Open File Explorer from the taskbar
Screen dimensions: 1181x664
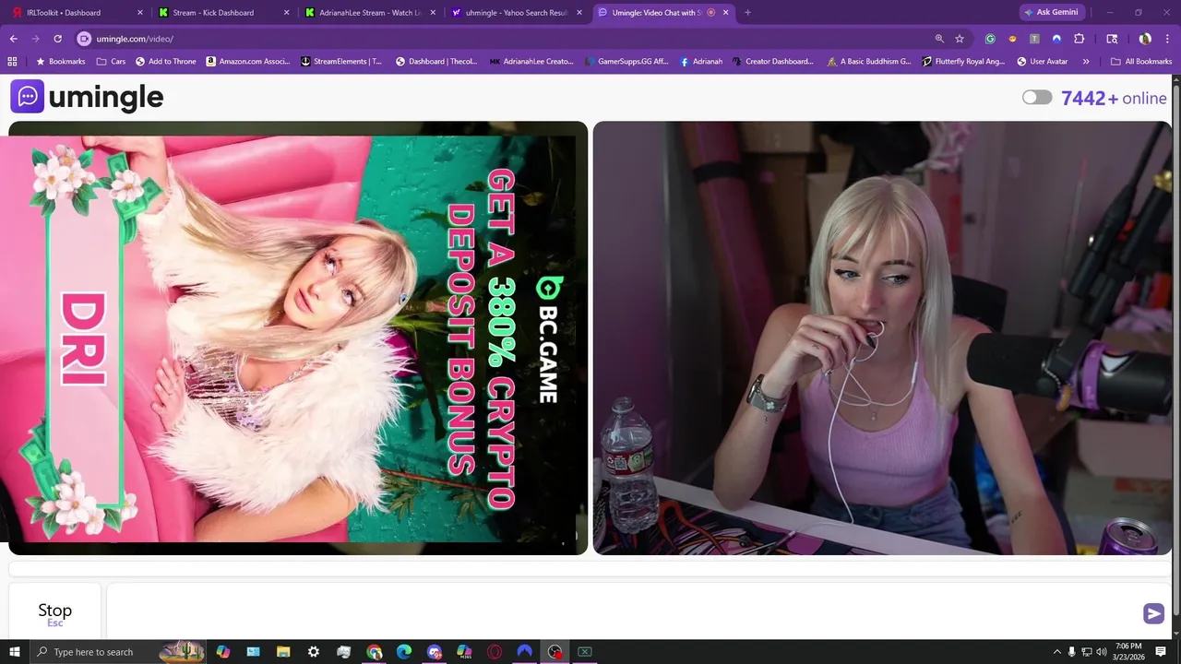click(283, 652)
